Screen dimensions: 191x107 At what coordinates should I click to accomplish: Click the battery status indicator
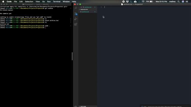(150, 1)
